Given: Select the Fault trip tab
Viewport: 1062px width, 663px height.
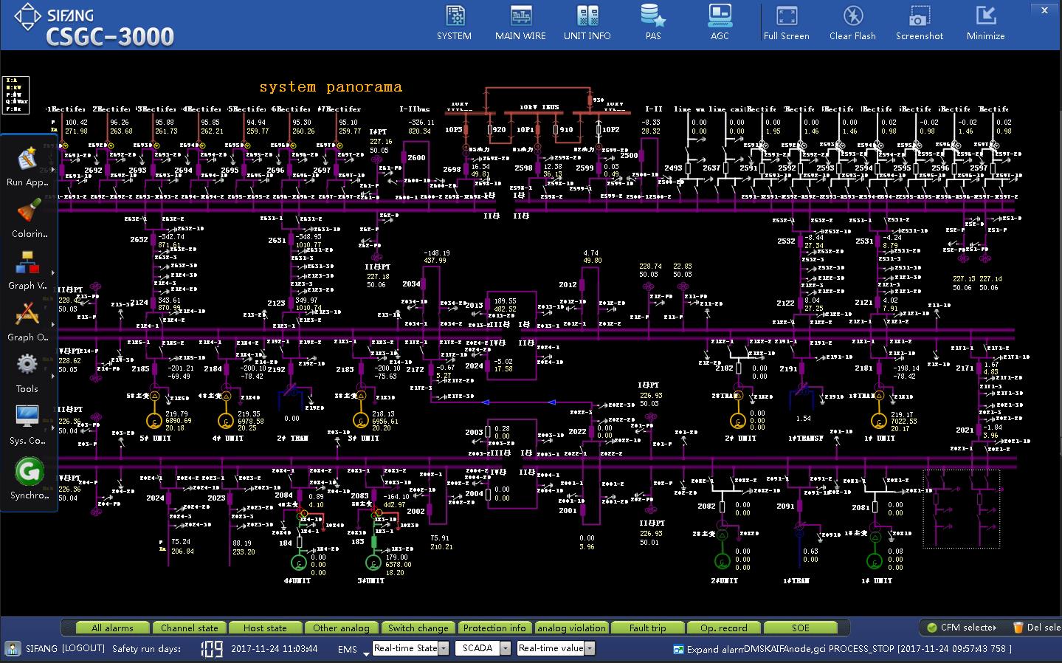Looking at the screenshot, I should [647, 628].
